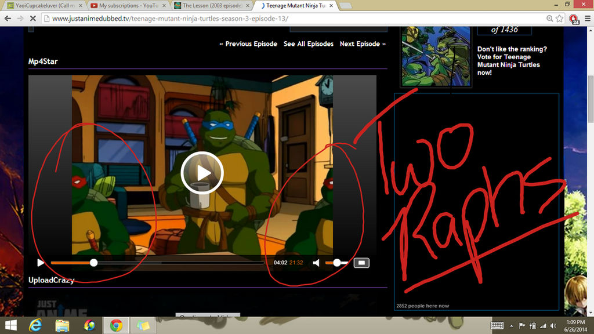Open the Ninja Turtles ranking thumbnail image
The width and height of the screenshot is (594, 334).
click(x=436, y=56)
